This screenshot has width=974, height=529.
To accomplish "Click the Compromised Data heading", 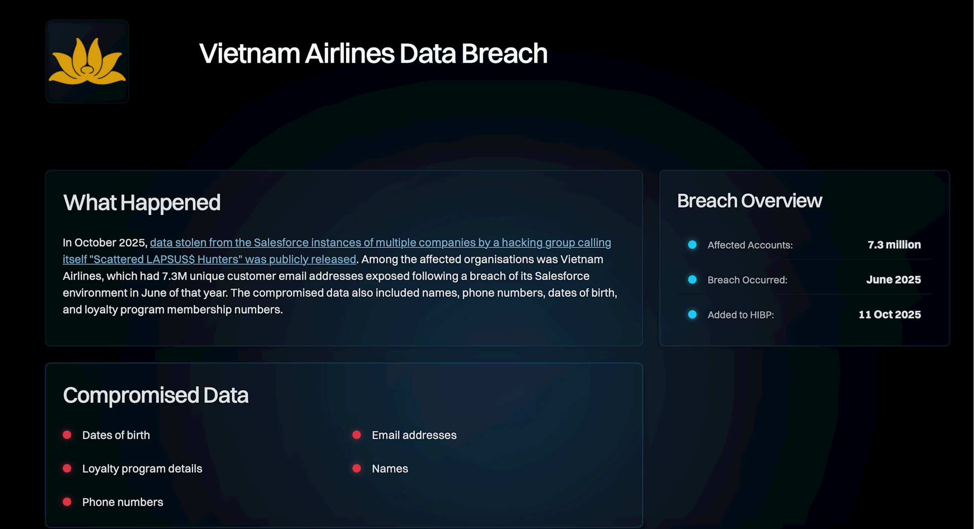I will [x=155, y=395].
